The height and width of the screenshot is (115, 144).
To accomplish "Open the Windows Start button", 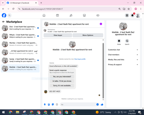I will (x=3, y=112).
